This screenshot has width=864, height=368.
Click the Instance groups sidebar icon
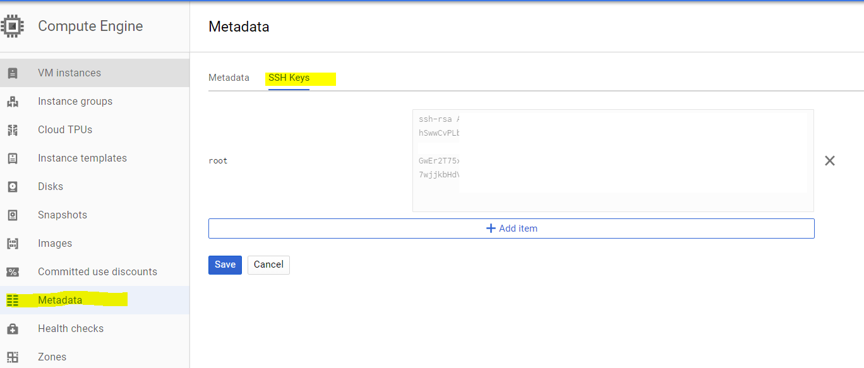point(13,102)
